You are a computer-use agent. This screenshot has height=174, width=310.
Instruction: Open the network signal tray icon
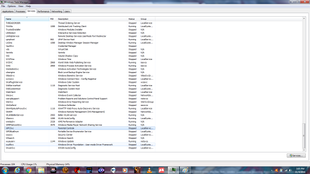point(286,170)
